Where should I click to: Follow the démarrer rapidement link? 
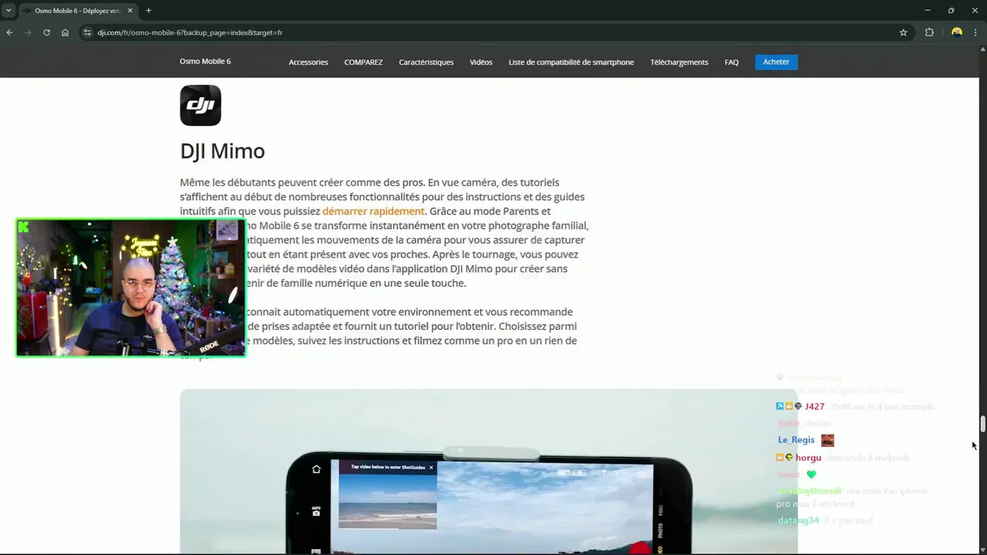(x=373, y=211)
